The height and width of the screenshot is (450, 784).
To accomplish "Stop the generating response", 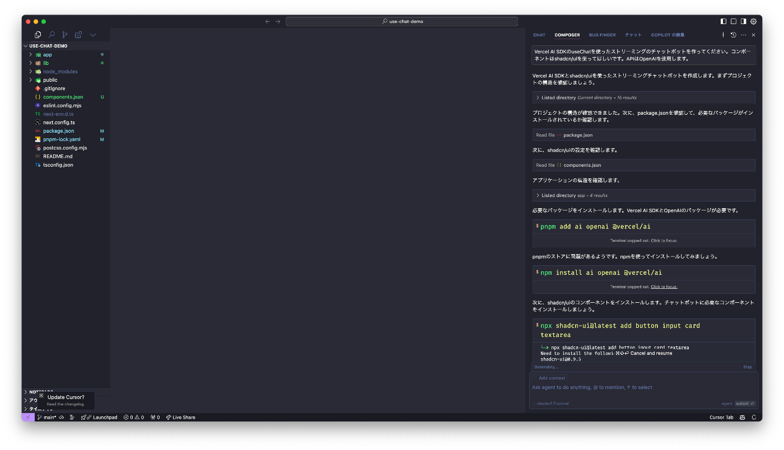I will (x=747, y=367).
